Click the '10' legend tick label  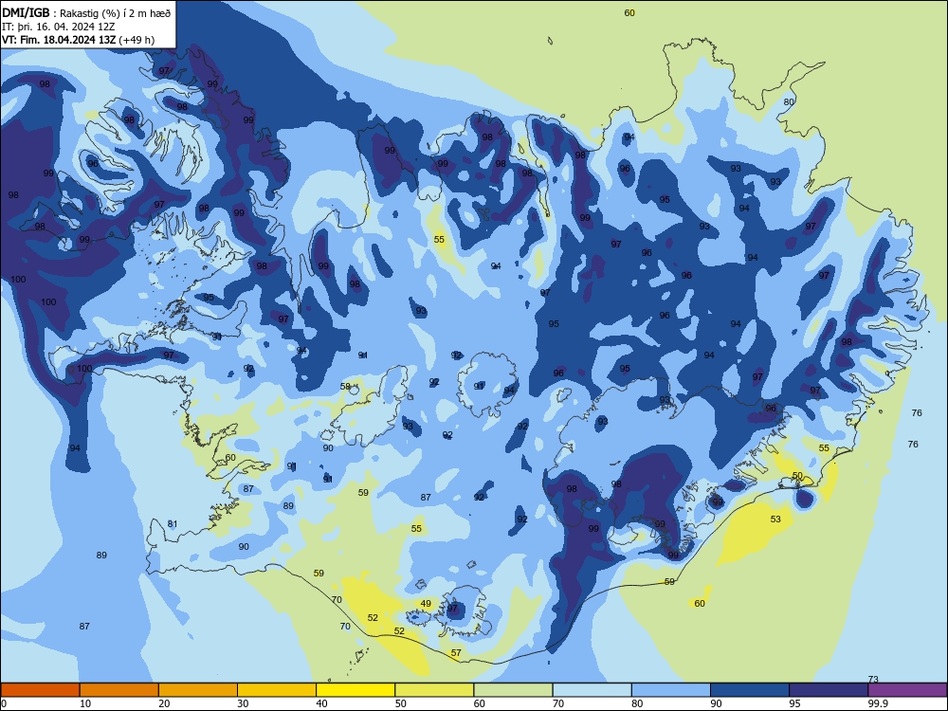[85, 703]
